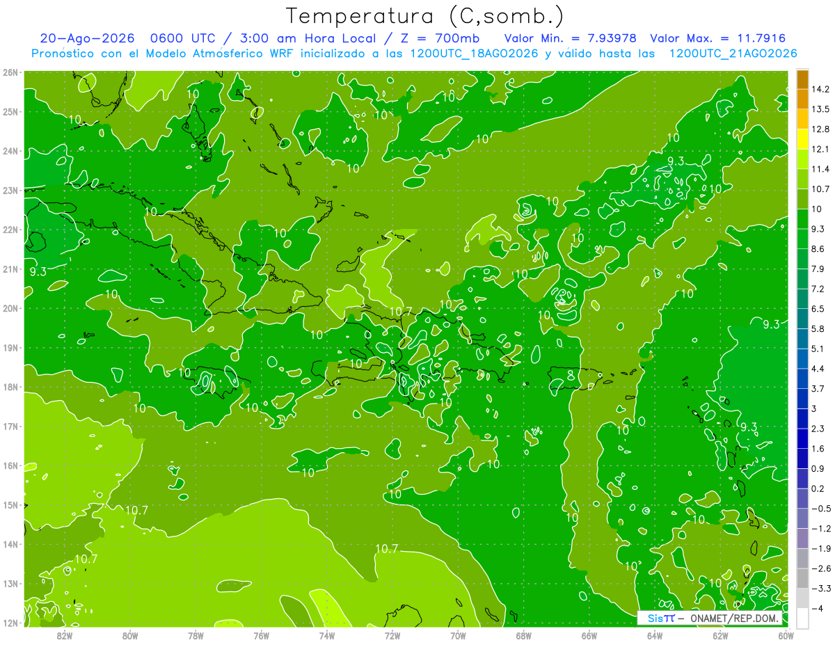Click the "66W" longitude label
The image size is (835, 645).
[589, 636]
